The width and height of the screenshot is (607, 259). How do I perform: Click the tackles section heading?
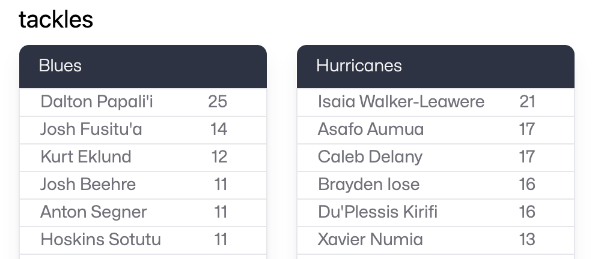click(56, 20)
